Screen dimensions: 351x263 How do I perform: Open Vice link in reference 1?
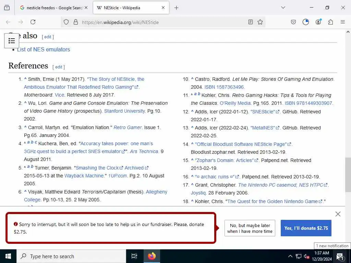coord(59,95)
